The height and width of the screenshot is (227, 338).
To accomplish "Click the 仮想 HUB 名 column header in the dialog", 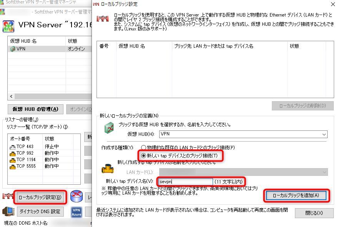I will 144,46.
